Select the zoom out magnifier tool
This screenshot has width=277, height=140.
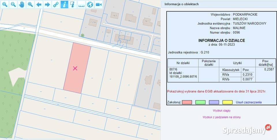(x=13, y=4)
